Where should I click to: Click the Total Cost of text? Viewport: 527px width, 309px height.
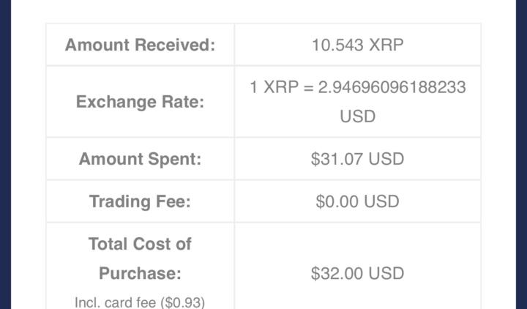pos(140,244)
